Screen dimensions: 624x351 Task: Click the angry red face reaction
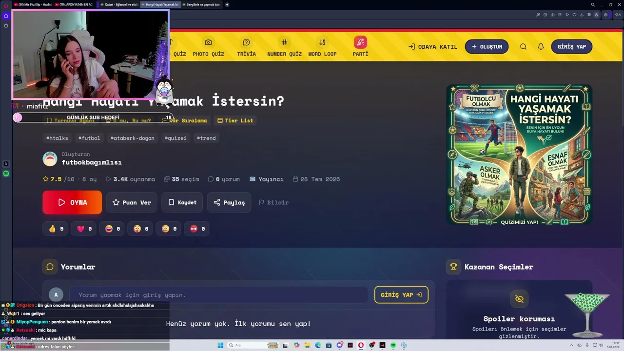(197, 229)
